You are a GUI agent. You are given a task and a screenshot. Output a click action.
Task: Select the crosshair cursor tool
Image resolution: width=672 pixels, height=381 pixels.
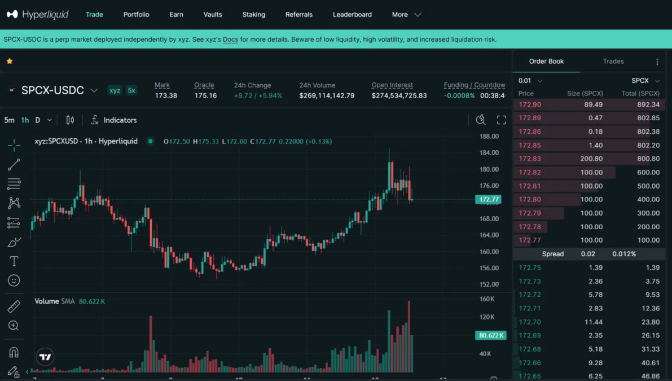[x=14, y=145]
